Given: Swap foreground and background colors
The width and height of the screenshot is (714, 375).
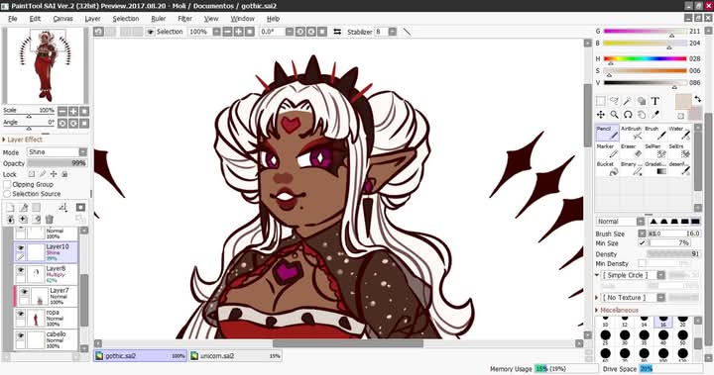Looking at the screenshot, I should pyautogui.click(x=697, y=99).
